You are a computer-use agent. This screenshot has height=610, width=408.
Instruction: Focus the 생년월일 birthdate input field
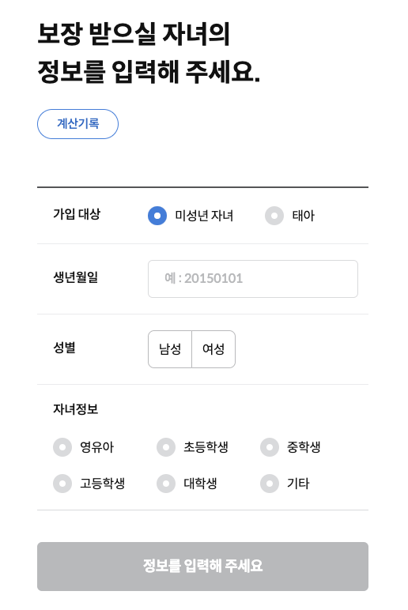[x=253, y=279]
